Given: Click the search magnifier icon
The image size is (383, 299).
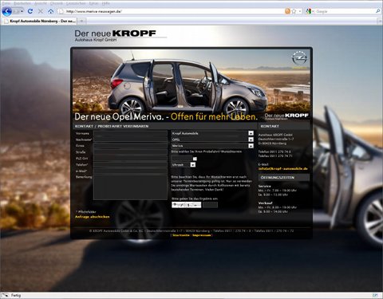Looking at the screenshot, I should tap(378, 11).
